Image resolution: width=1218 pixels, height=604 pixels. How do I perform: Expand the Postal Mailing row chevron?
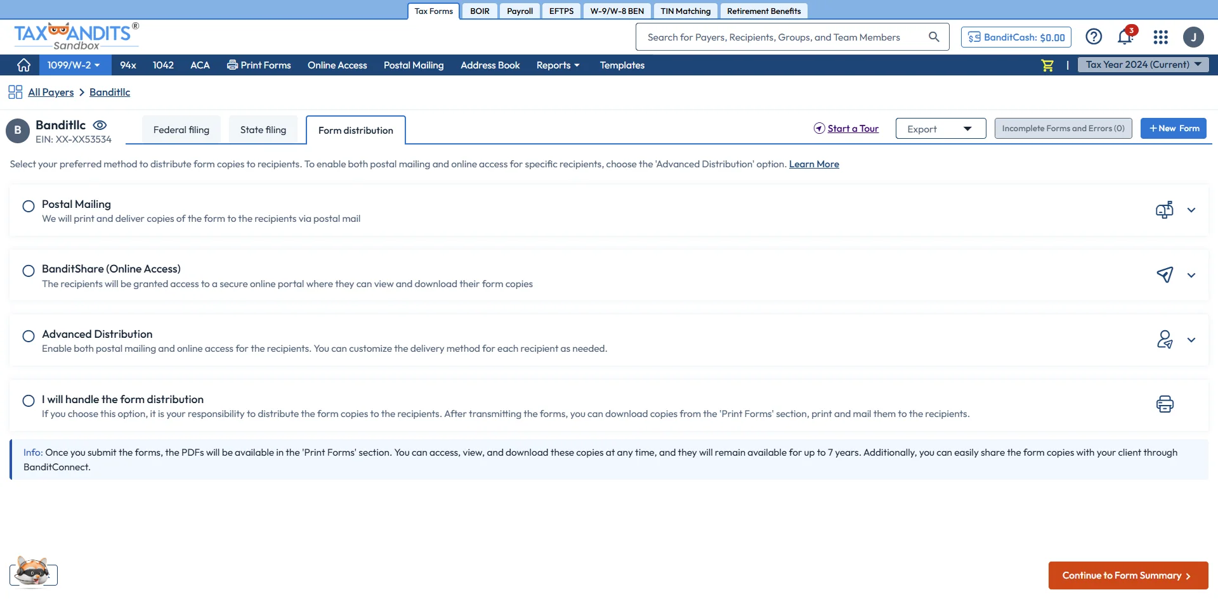pos(1191,210)
